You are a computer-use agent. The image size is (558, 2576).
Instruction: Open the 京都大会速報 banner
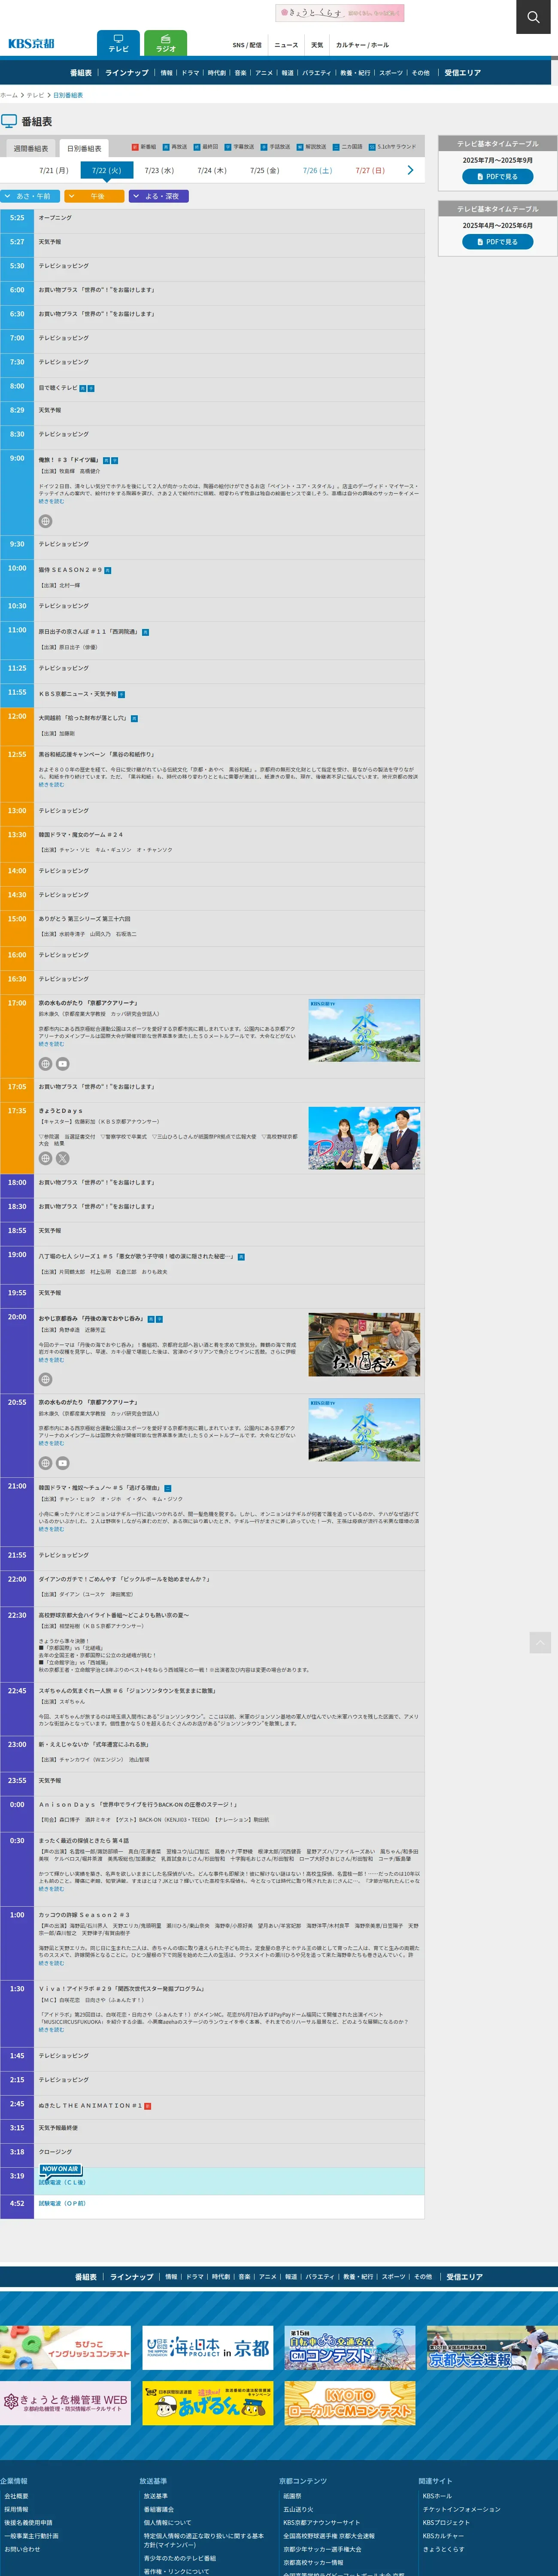pos(491,2347)
